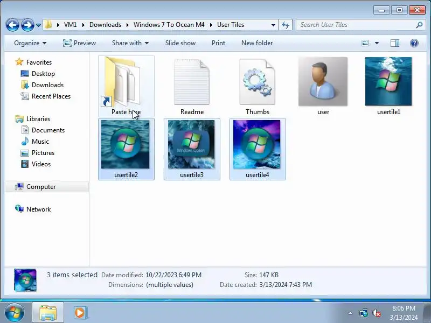This screenshot has width=431, height=323.
Task: Select Windows 7 To Ocean M4 breadcrumb
Action: point(169,25)
